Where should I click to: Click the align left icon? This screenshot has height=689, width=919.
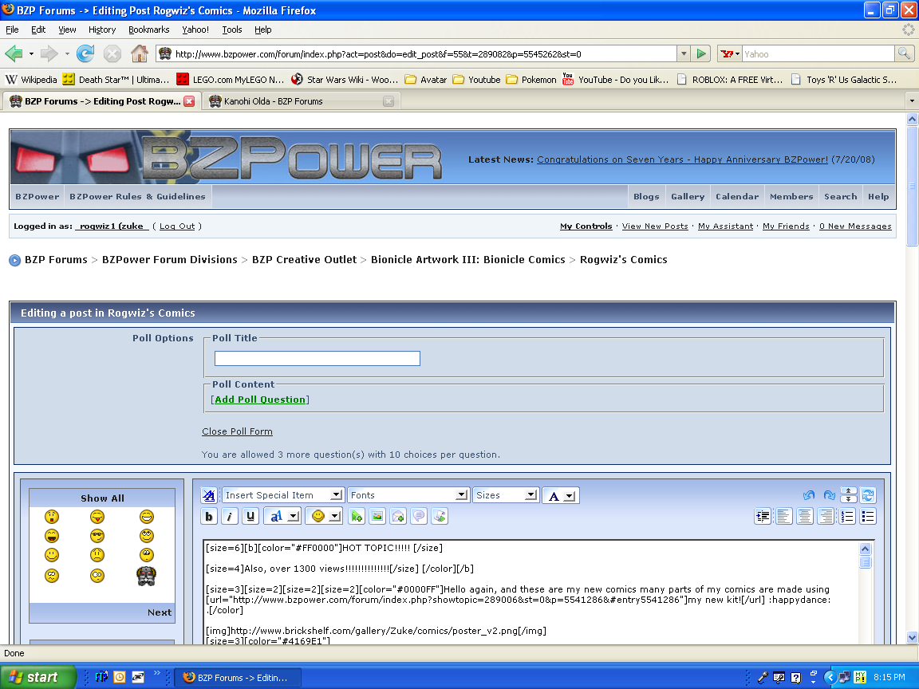[x=783, y=516]
